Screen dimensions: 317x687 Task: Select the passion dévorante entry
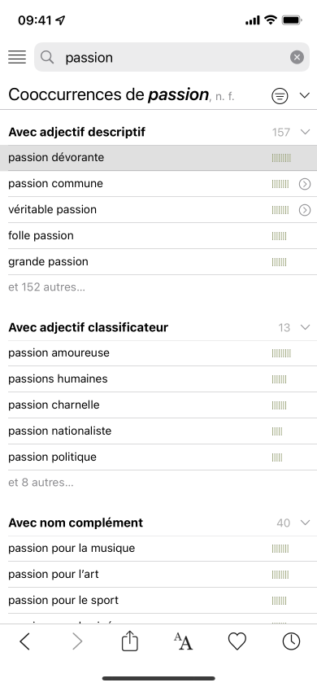click(158, 158)
